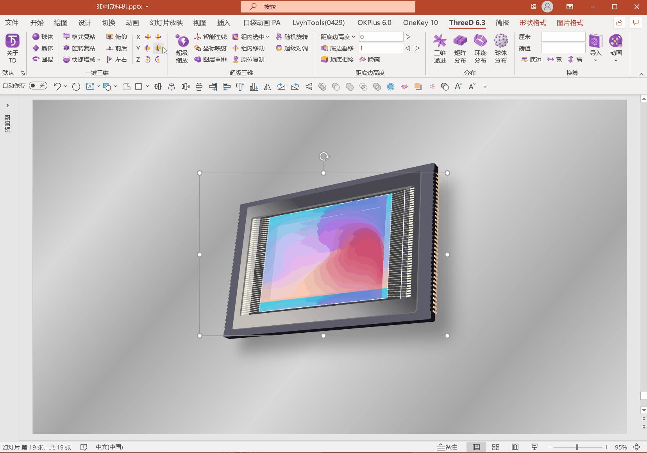The width and height of the screenshot is (647, 453).
Task: Apply the 晶体 crystal 3D preset
Action: click(43, 48)
